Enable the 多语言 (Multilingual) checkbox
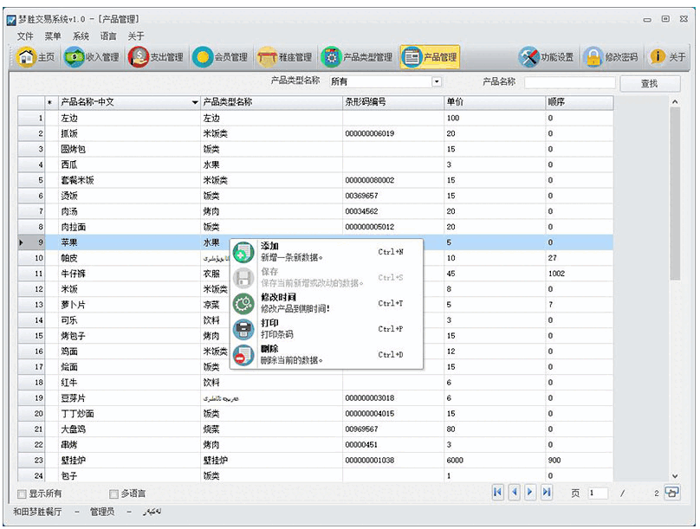Image resolution: width=700 pixels, height=529 pixels. [113, 492]
